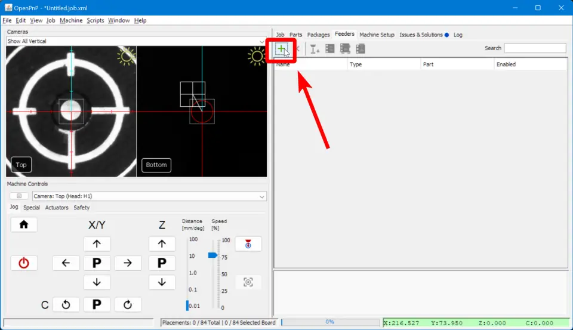This screenshot has width=573, height=330.
Task: Click the feeder Search input field
Action: [x=535, y=48]
